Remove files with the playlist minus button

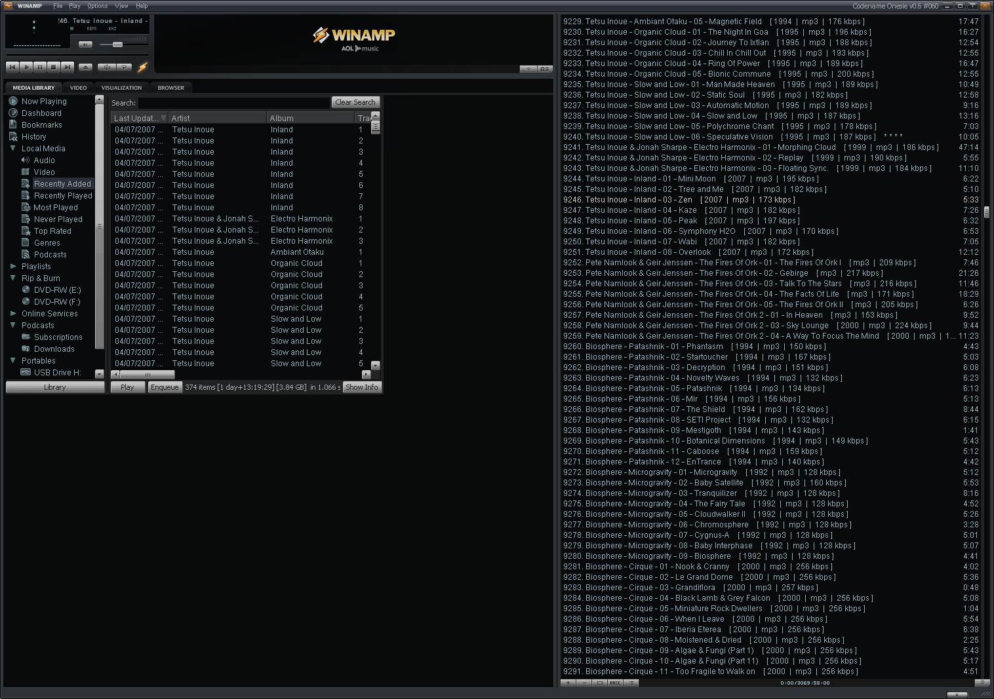(584, 683)
